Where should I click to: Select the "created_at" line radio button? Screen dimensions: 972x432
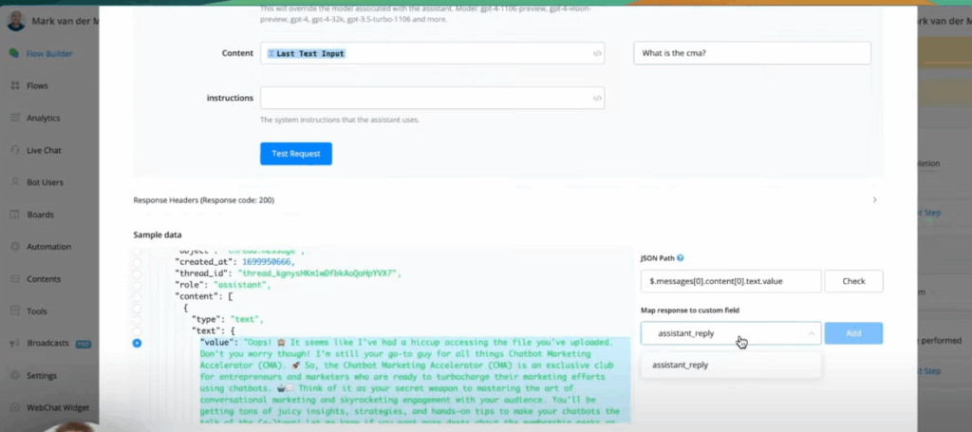point(137,261)
